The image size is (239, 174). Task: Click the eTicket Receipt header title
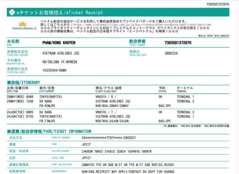(60, 12)
